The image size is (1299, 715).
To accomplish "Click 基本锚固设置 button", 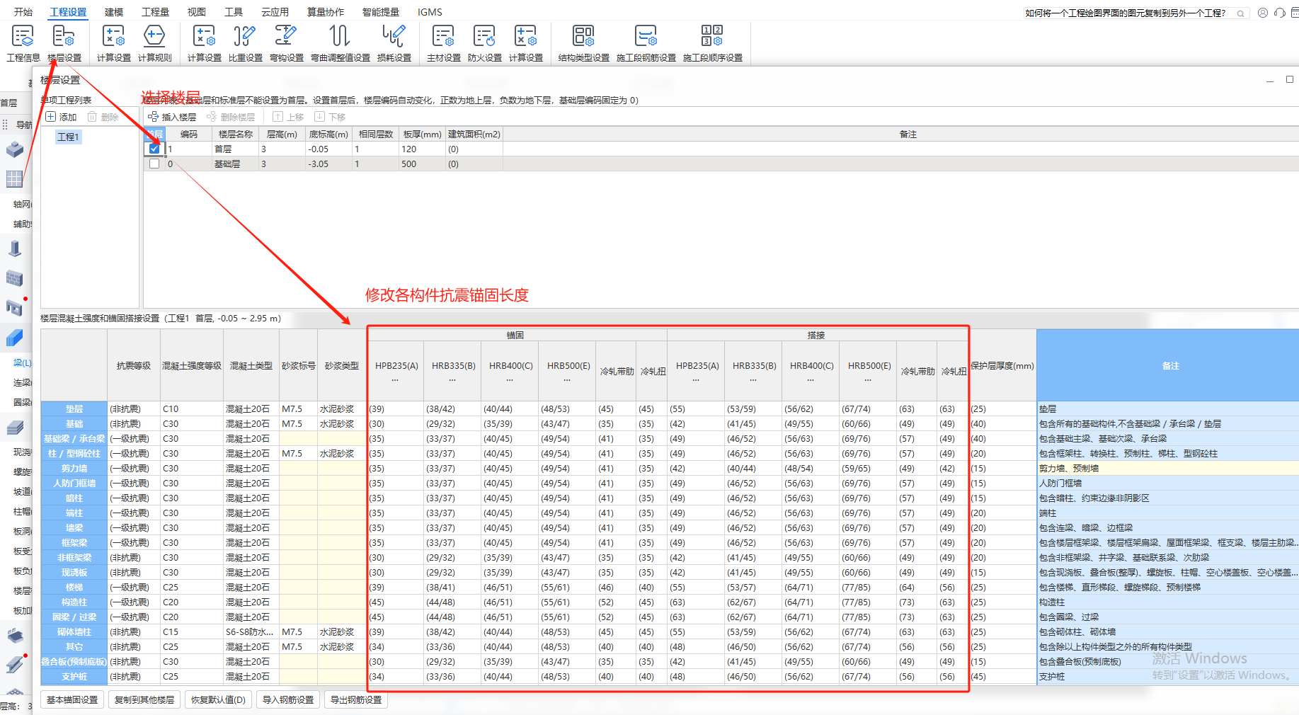I will pyautogui.click(x=72, y=699).
